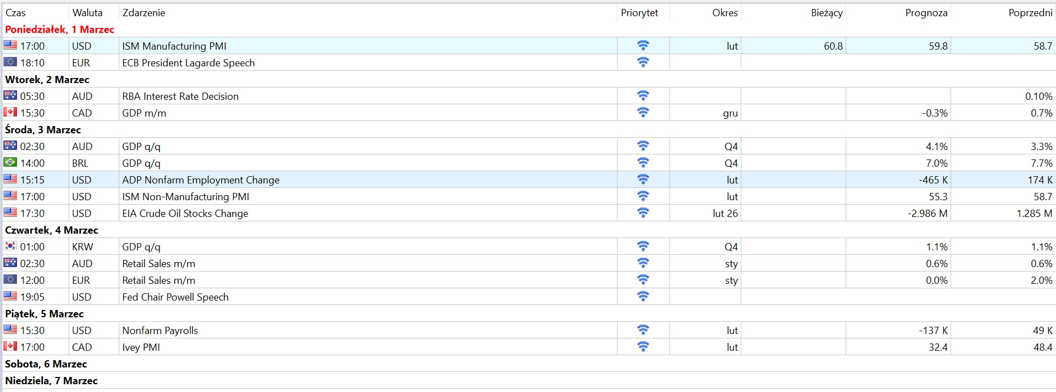Click the US flag beside 17:00 ISM Manufacturing PMI
The image size is (1056, 392).
[x=10, y=45]
